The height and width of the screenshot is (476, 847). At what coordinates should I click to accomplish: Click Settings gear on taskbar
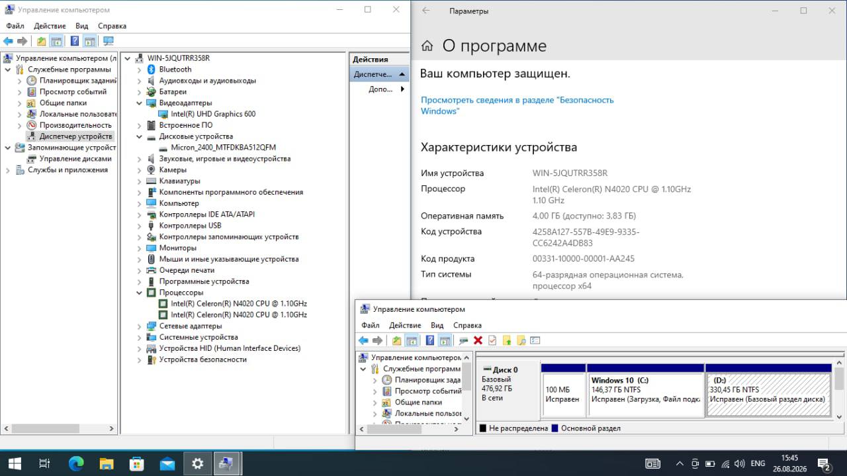click(197, 463)
